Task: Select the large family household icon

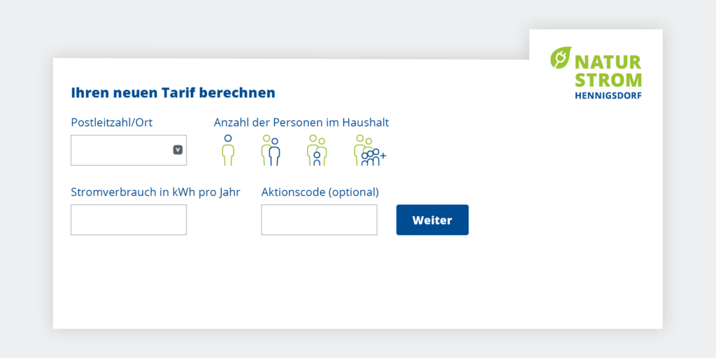Action: [x=366, y=150]
